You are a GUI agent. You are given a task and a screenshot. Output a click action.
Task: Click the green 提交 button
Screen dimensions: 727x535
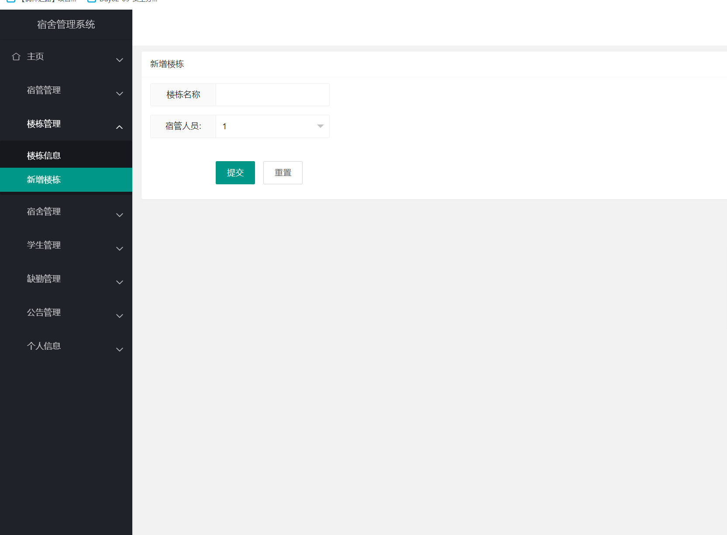click(235, 173)
